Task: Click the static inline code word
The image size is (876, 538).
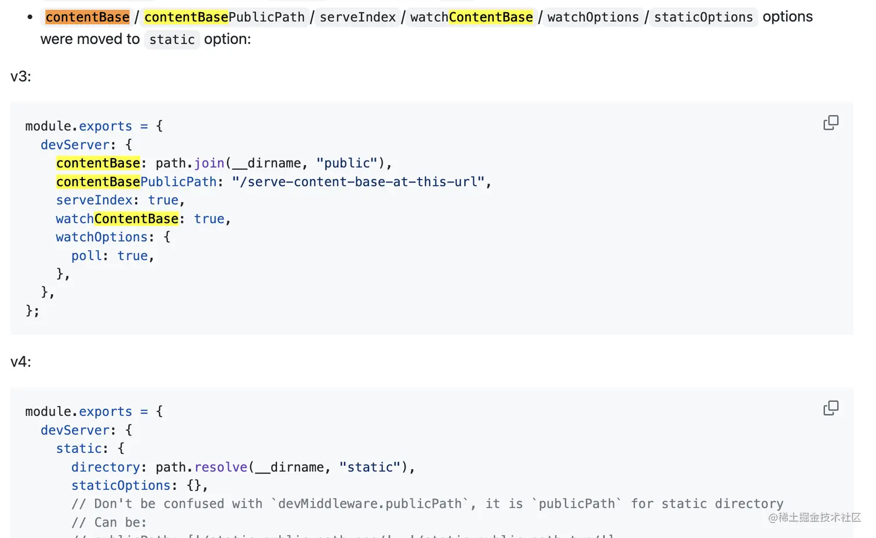Action: 171,39
